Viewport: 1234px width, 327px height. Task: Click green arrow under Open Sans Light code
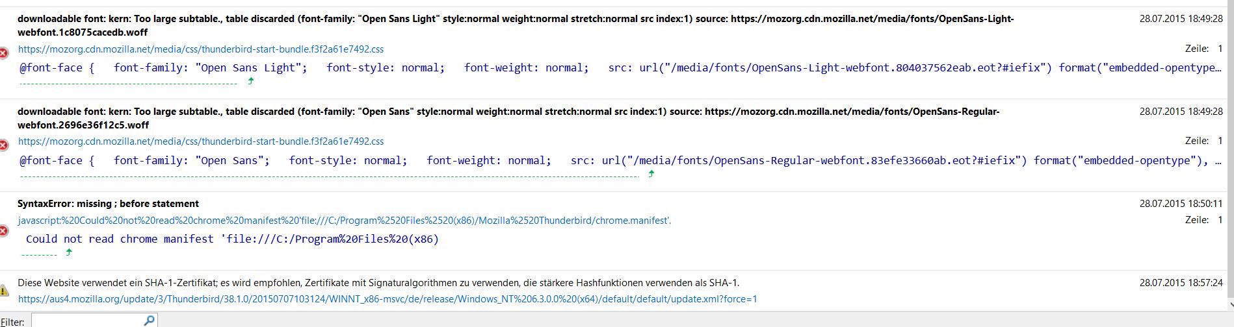coord(251,81)
